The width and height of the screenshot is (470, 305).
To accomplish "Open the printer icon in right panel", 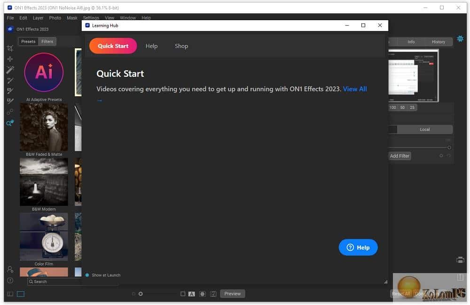I will (460, 260).
